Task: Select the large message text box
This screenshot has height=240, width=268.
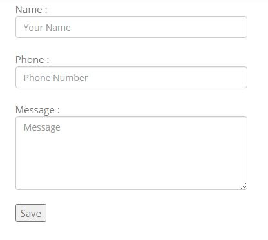Action: [x=131, y=153]
